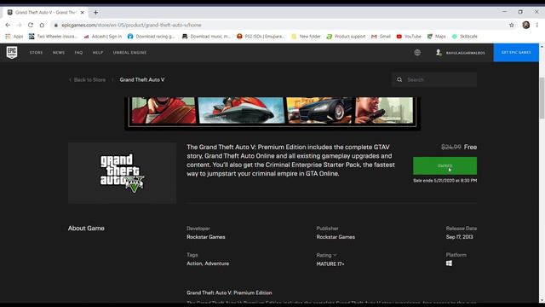
Task: Click the About Game heading
Action: pos(86,229)
